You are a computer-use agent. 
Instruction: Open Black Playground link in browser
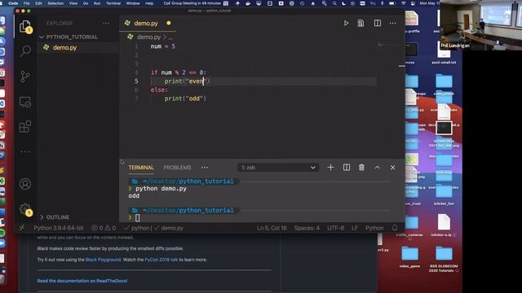104,260
